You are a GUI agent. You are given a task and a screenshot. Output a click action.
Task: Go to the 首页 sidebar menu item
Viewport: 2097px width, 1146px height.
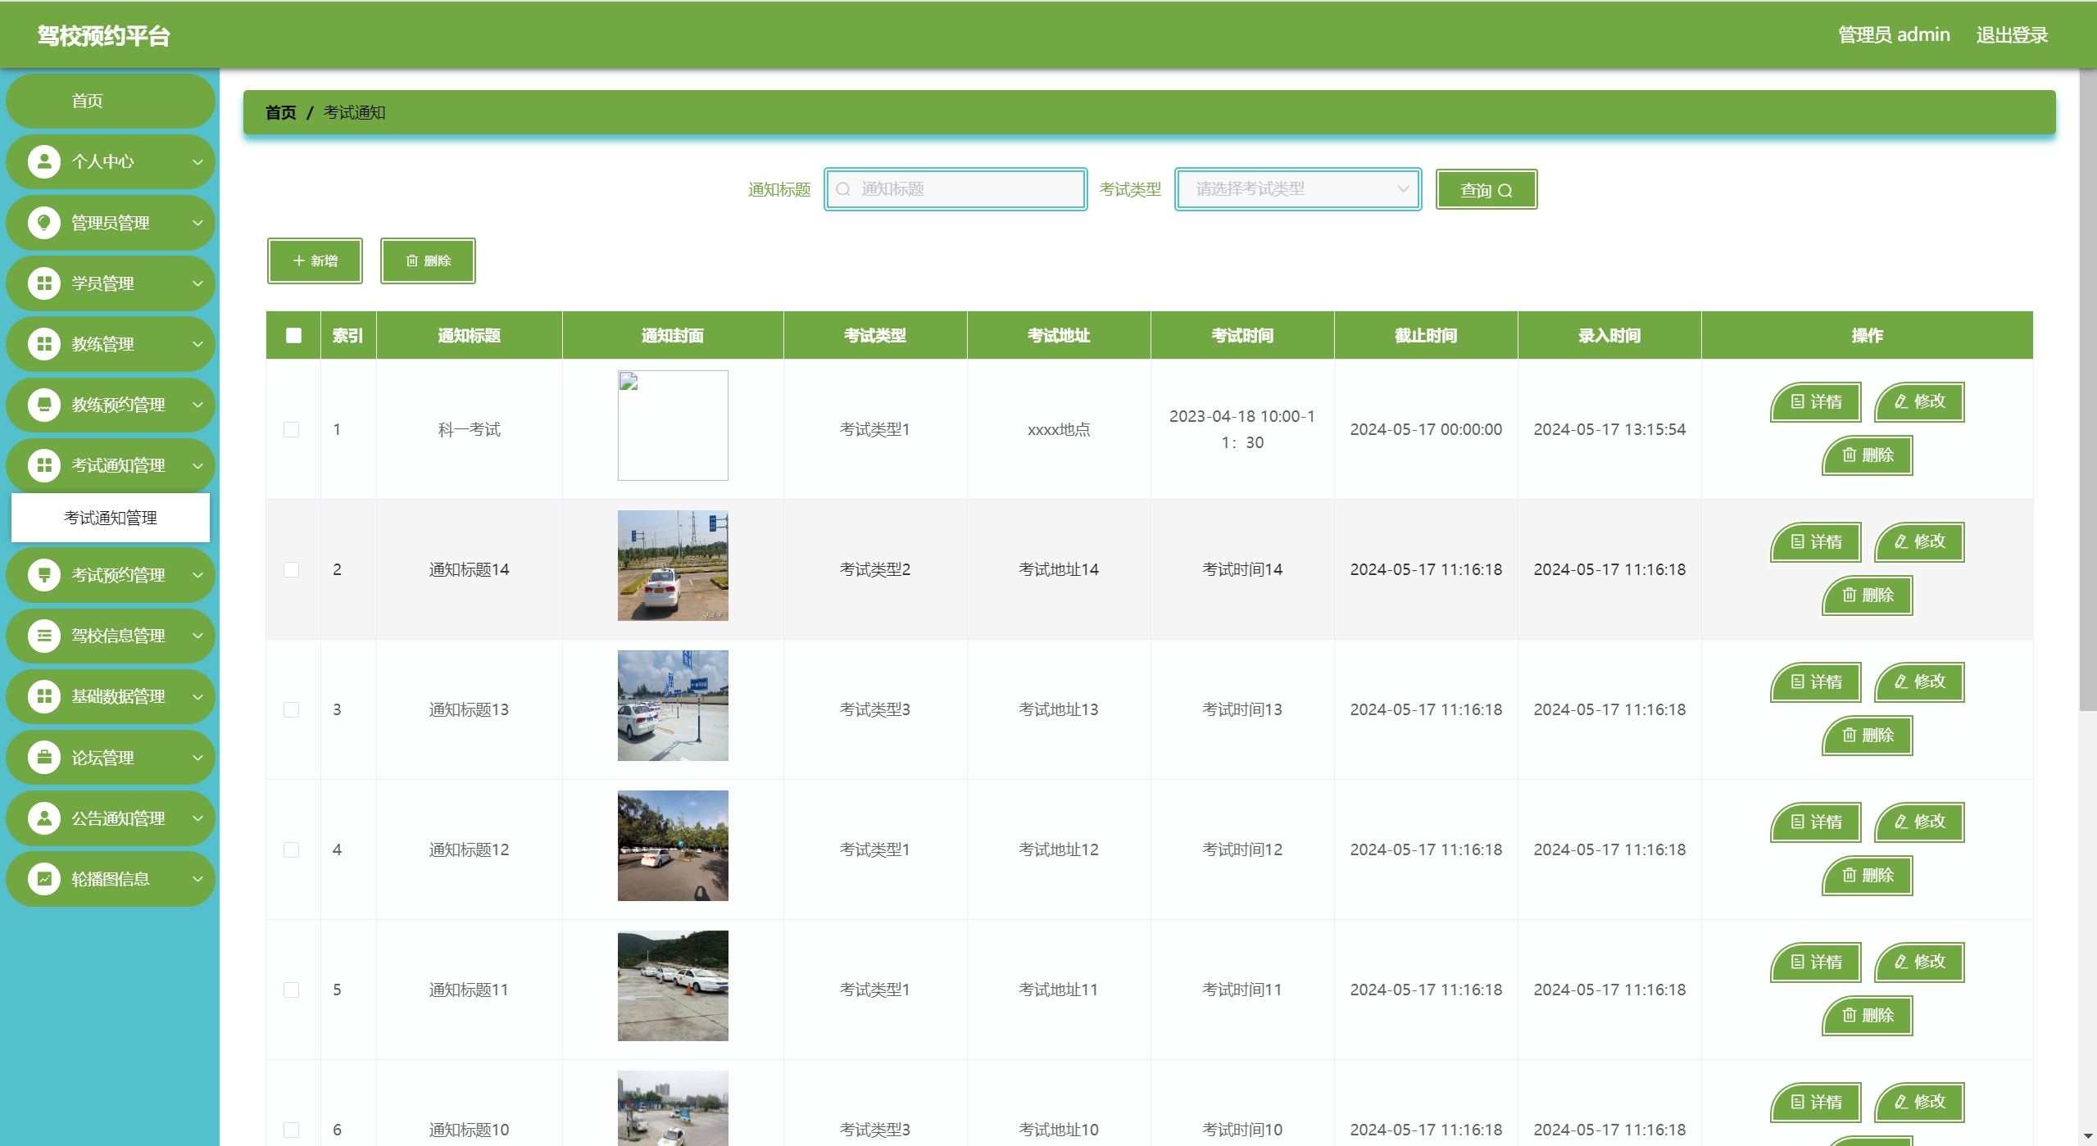click(88, 101)
